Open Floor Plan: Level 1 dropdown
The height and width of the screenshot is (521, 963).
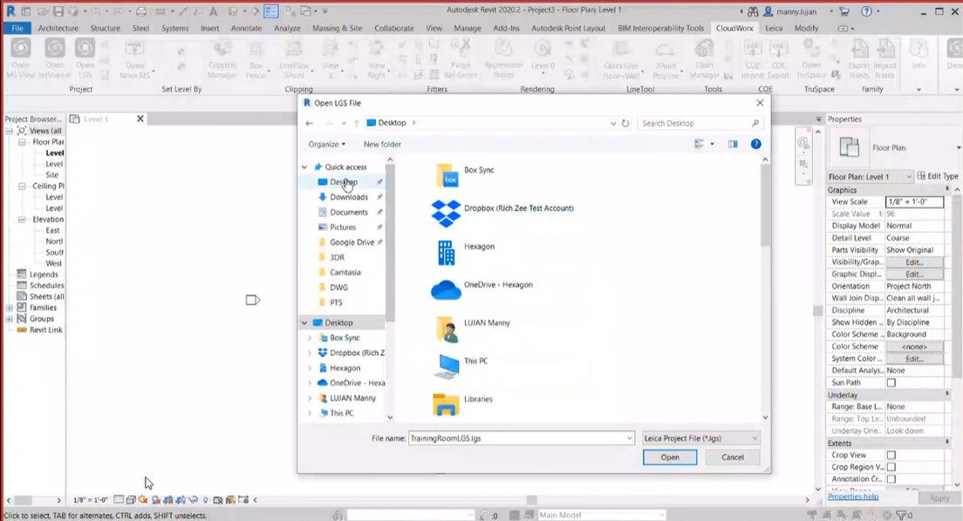click(x=871, y=176)
